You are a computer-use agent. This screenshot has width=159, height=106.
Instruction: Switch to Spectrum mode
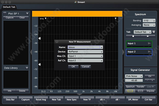click(130, 87)
